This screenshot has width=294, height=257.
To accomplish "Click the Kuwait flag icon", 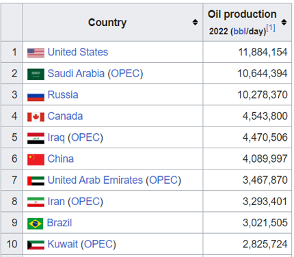I will (36, 245).
